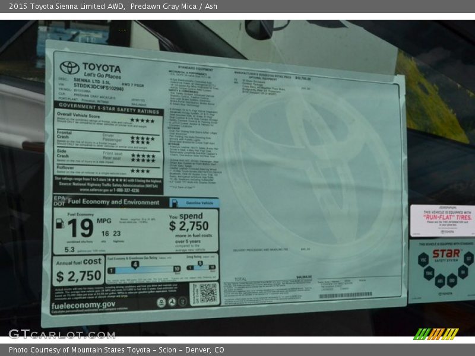
Task: Click the SST hexagon on Star Safety sticker
Action: click(x=468, y=258)
